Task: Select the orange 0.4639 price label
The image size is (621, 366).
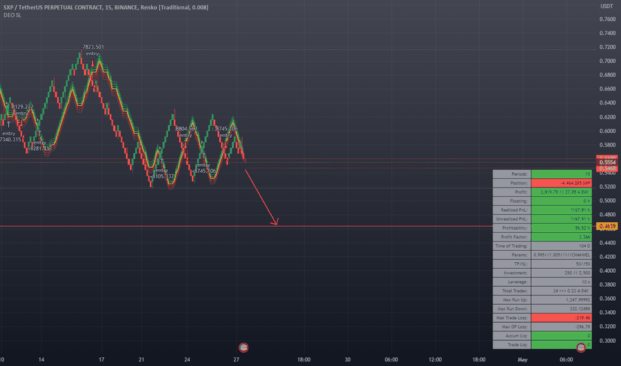Action: click(x=607, y=226)
